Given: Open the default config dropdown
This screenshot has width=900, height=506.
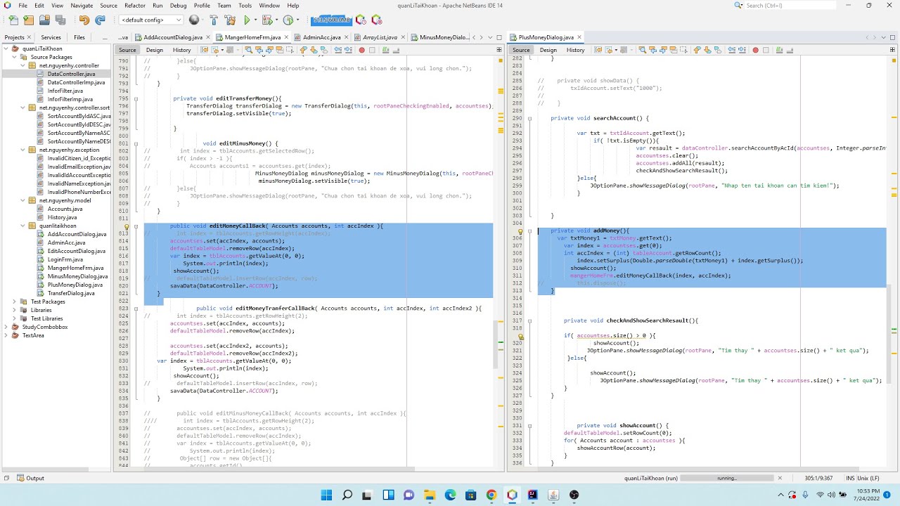Looking at the screenshot, I should [151, 20].
